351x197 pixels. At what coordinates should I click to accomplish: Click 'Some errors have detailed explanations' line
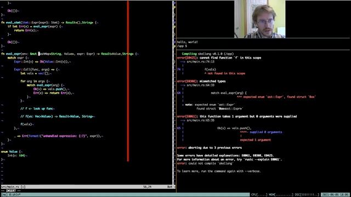[x=225, y=155]
